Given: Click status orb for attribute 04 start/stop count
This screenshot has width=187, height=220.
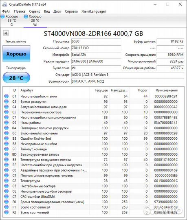Looking at the screenshot, I should coord(7,107).
